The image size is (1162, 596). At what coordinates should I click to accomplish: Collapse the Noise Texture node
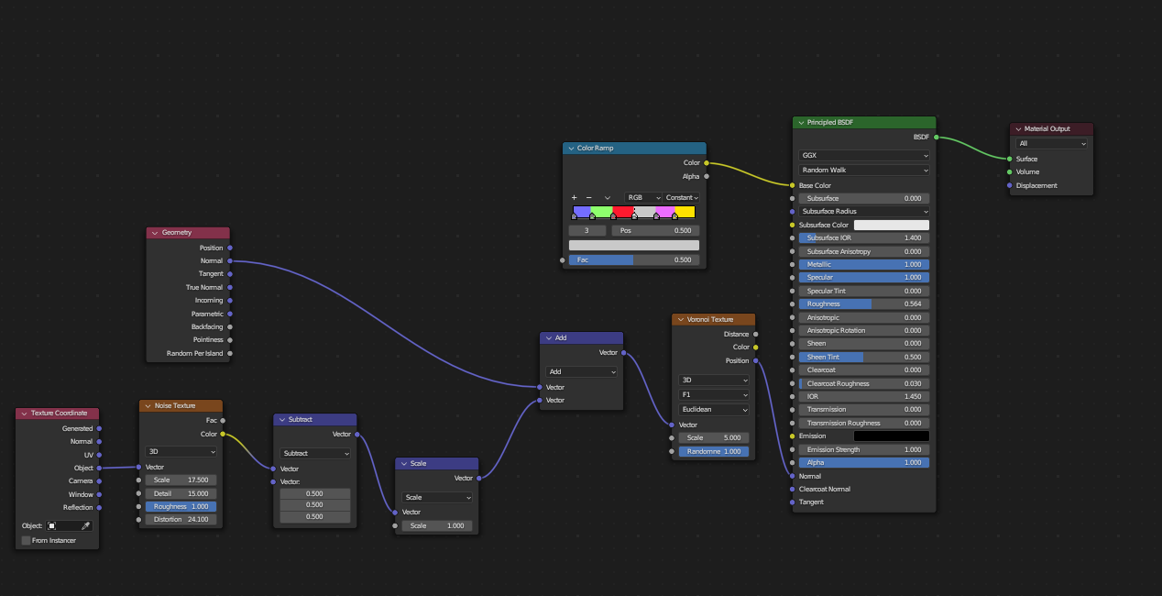point(148,405)
